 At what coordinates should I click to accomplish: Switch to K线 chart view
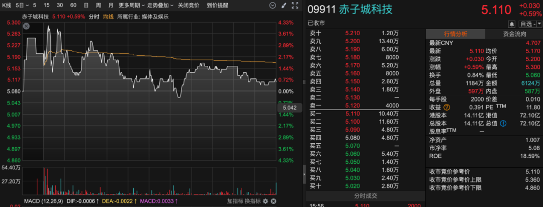pyautogui.click(x=7, y=5)
